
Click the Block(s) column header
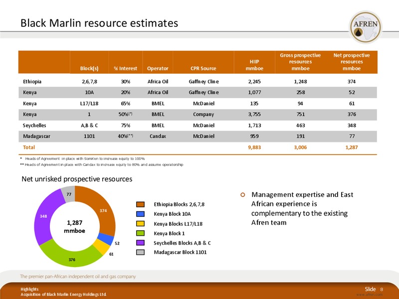[x=89, y=68]
